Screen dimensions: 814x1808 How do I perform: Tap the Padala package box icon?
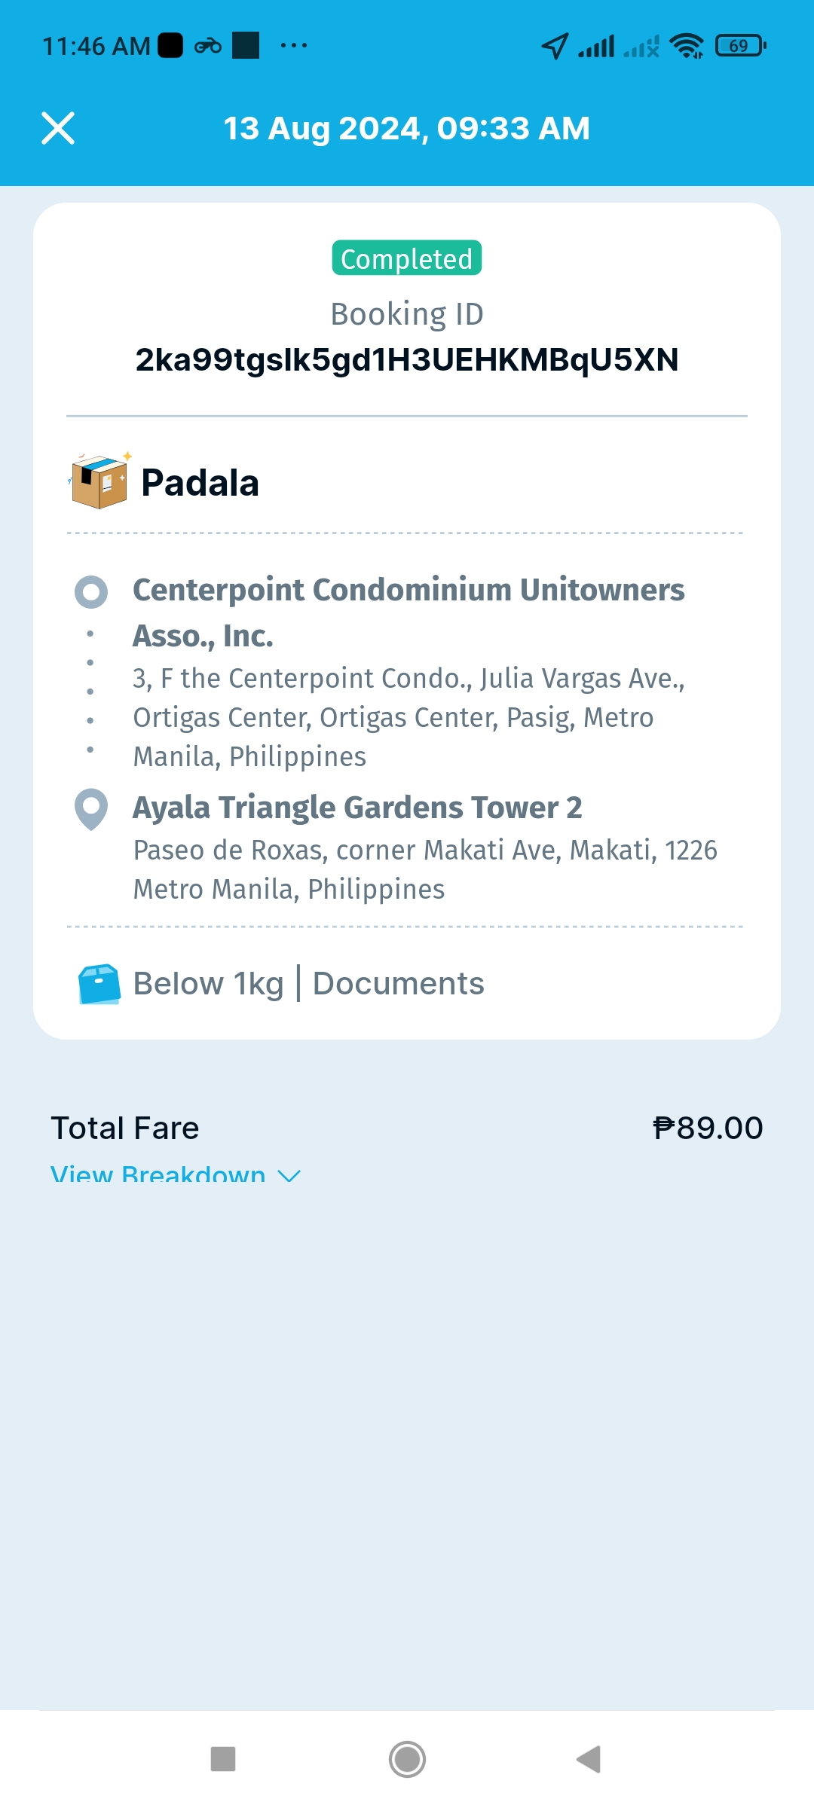(99, 481)
